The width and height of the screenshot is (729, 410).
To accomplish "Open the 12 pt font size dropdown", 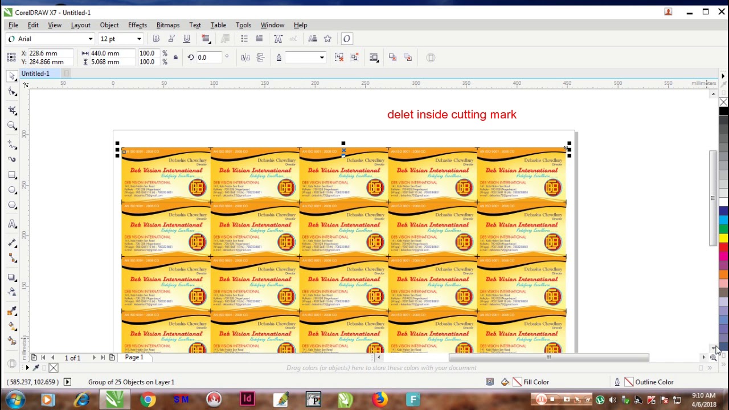I will click(x=138, y=39).
